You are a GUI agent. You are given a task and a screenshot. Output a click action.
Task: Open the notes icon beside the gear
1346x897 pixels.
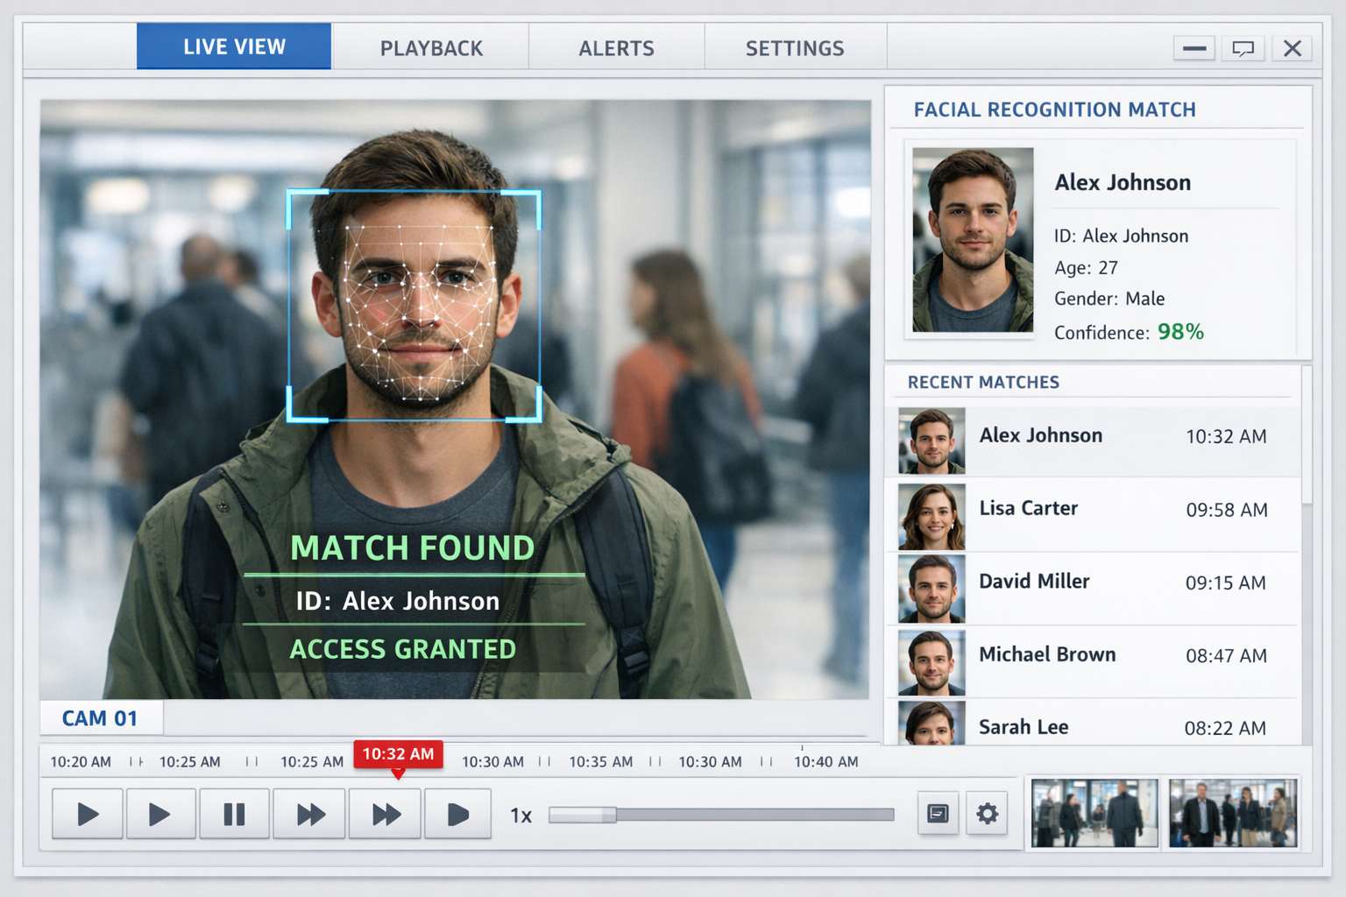tap(938, 814)
